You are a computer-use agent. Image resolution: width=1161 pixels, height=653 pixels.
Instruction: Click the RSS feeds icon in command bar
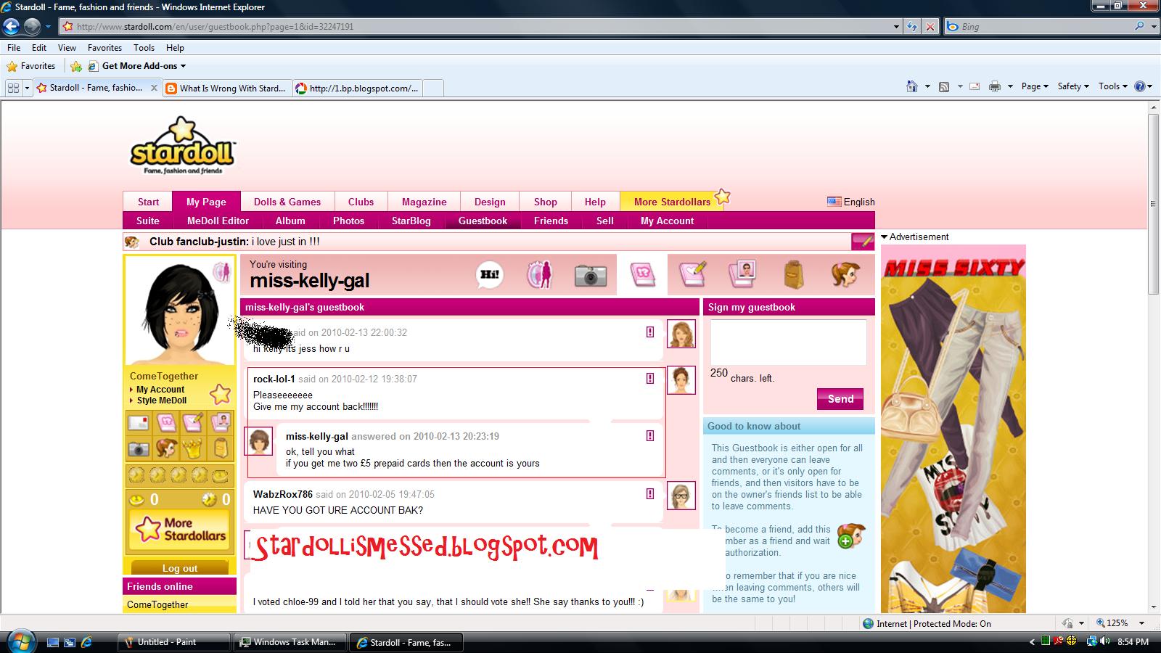pyautogui.click(x=944, y=86)
